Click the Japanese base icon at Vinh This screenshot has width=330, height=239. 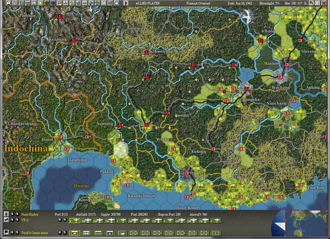coord(27,173)
